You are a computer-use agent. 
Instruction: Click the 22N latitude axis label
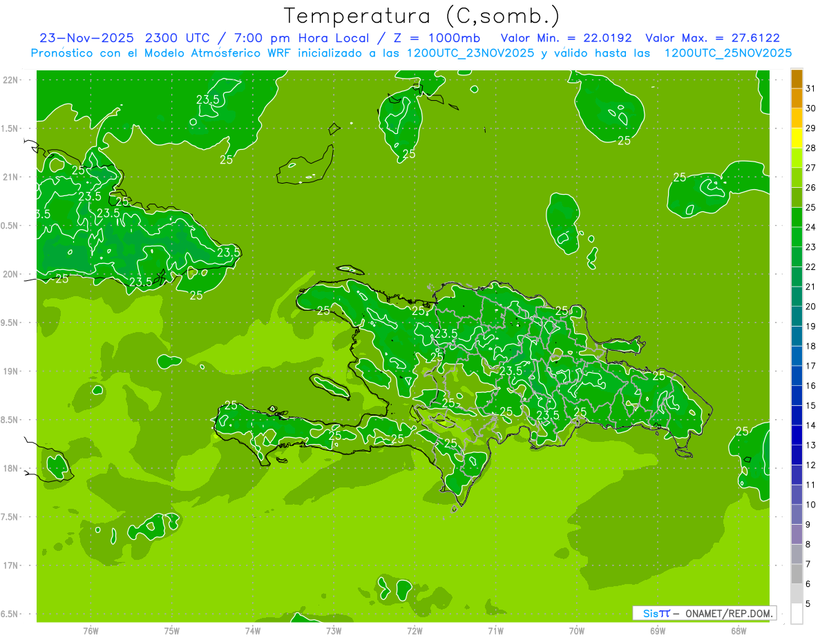coord(12,80)
